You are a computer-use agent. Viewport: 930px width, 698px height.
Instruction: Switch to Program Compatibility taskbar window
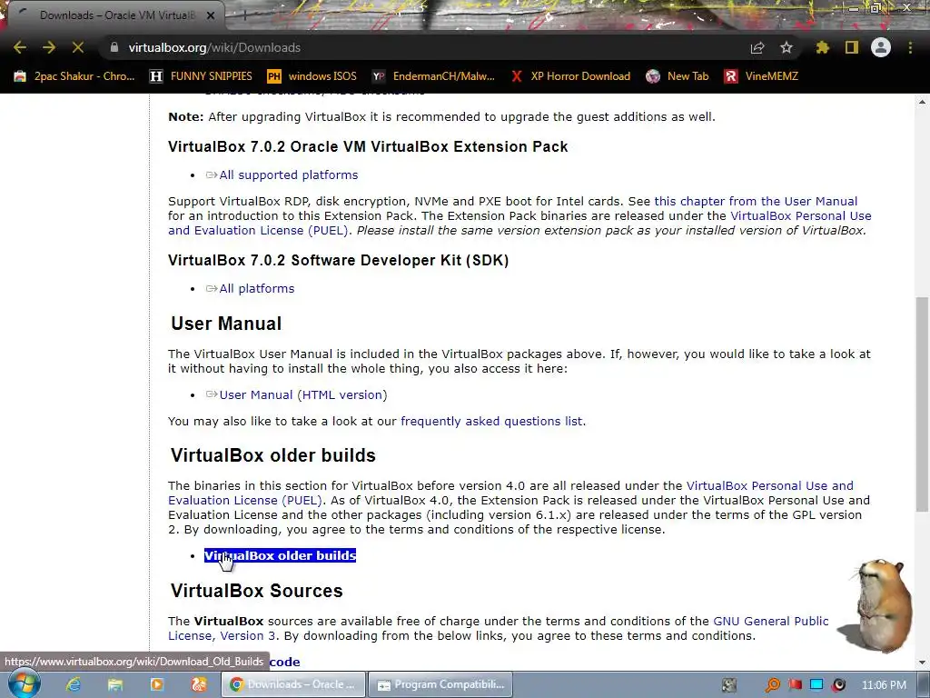pyautogui.click(x=440, y=684)
